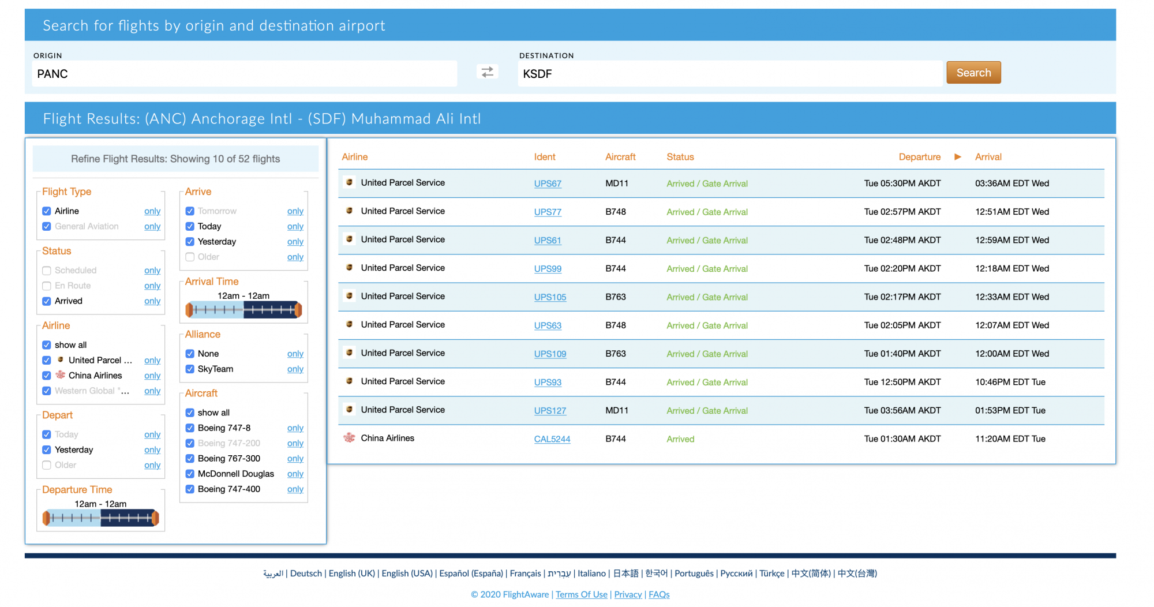The width and height of the screenshot is (1154, 607).
Task: Uncheck the Boeing 747-8 aircraft checkbox
Action: (x=190, y=428)
